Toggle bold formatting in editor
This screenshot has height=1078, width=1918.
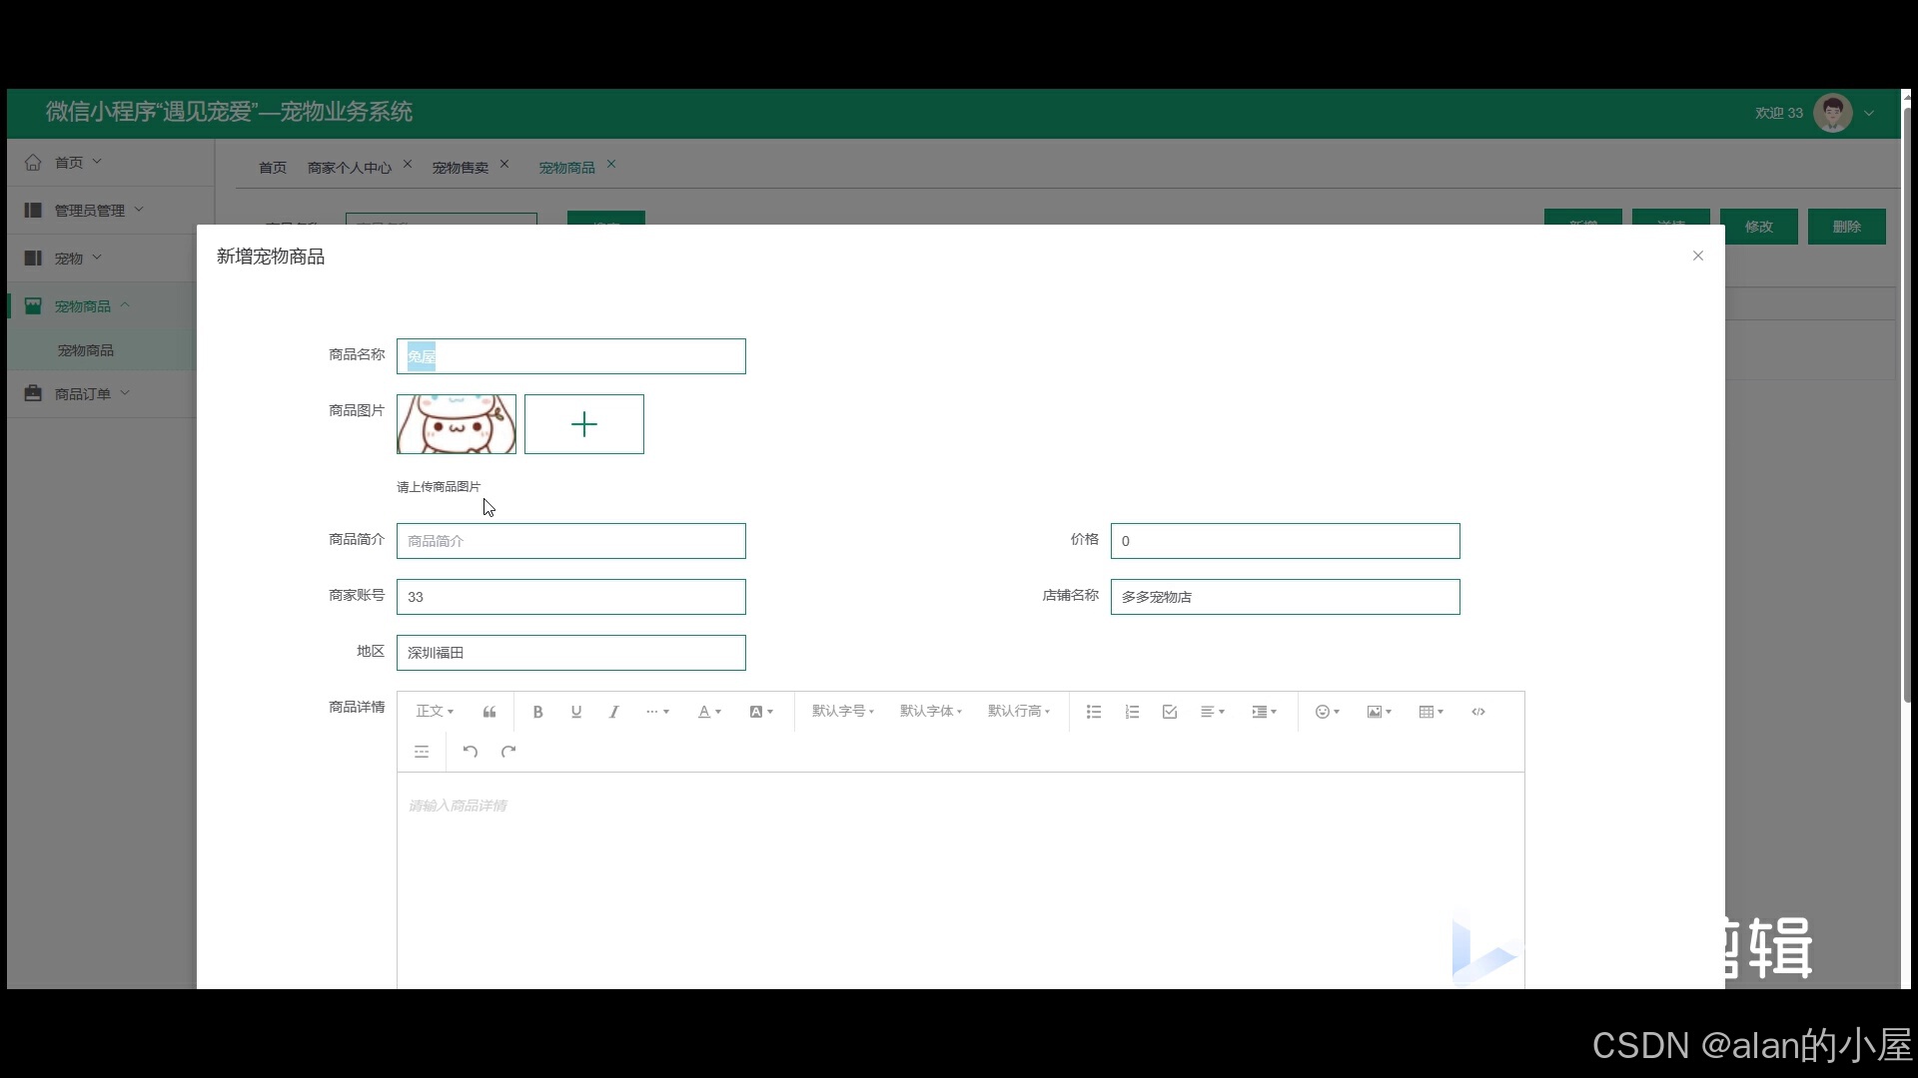[537, 712]
